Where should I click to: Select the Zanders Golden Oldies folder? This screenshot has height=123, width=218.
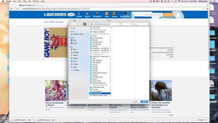pyautogui.click(x=100, y=95)
